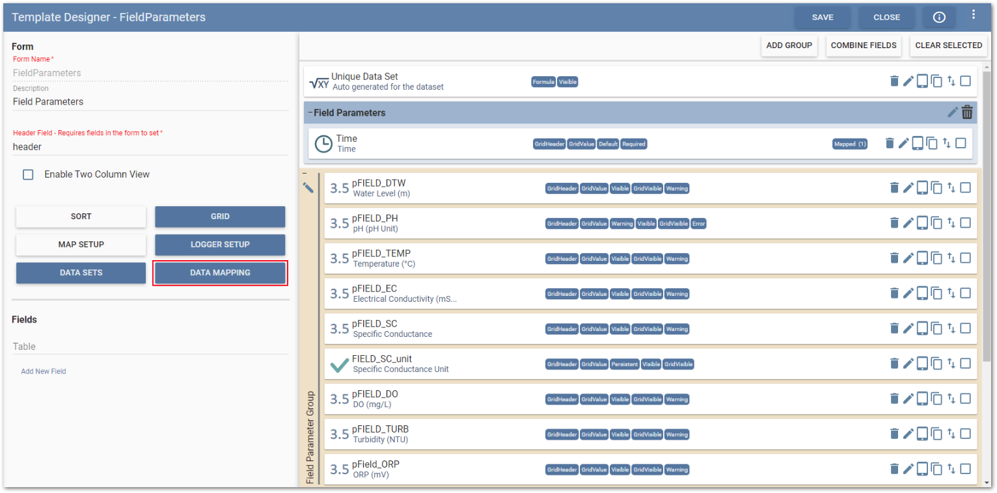Delete the pFIELD_TEMP field

pyautogui.click(x=894, y=258)
